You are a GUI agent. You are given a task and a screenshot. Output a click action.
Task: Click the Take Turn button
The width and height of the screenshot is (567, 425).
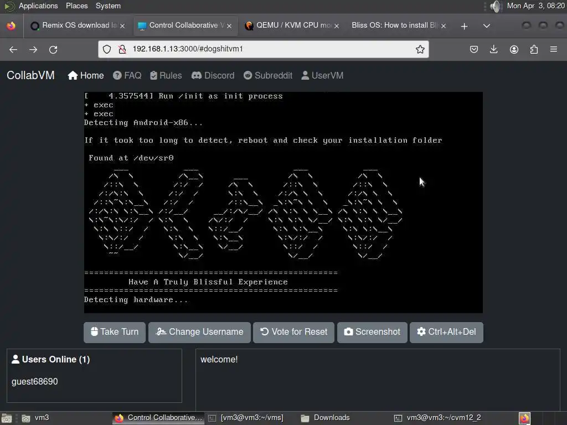pos(115,332)
